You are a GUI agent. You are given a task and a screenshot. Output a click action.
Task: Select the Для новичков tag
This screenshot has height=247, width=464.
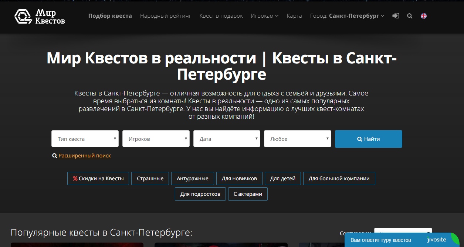pyautogui.click(x=239, y=178)
